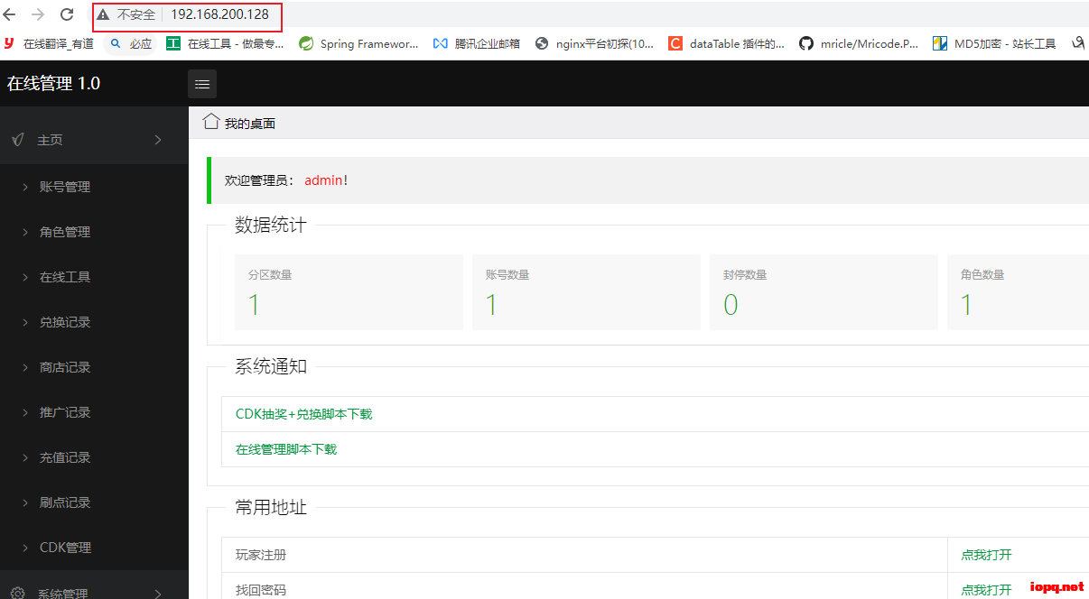Viewport: 1089px width, 599px height.
Task: Open the 腾讯企业邮箱 bookmark
Action: pyautogui.click(x=477, y=43)
